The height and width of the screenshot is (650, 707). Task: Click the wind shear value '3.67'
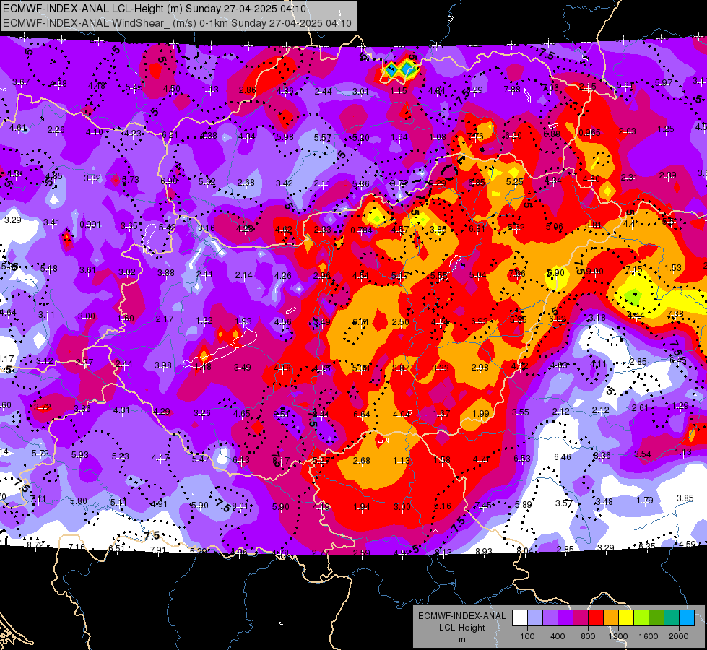21,82
